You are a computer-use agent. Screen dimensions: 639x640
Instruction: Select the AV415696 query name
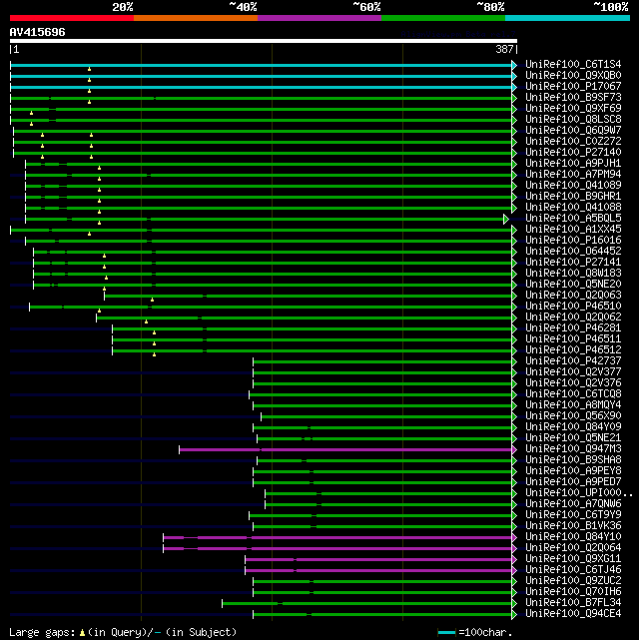click(37, 32)
